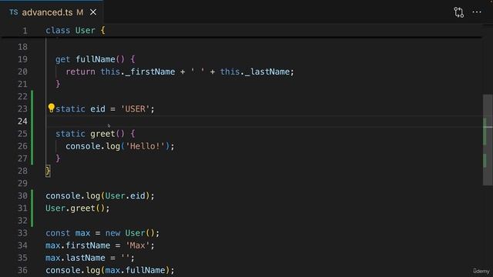Click 'max.firstName' on line 34
Viewport: 493px width, 277px height.
[x=78, y=245]
